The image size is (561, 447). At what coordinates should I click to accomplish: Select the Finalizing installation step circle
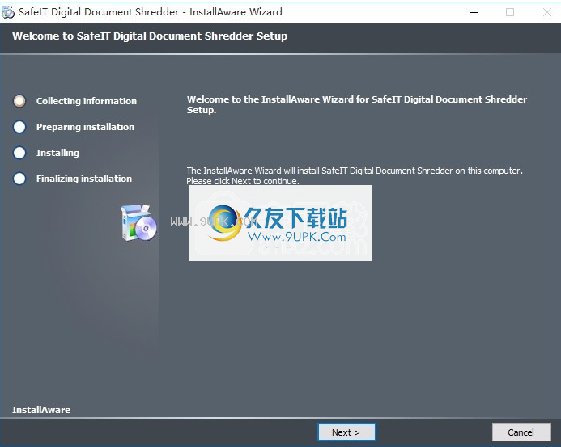[19, 179]
